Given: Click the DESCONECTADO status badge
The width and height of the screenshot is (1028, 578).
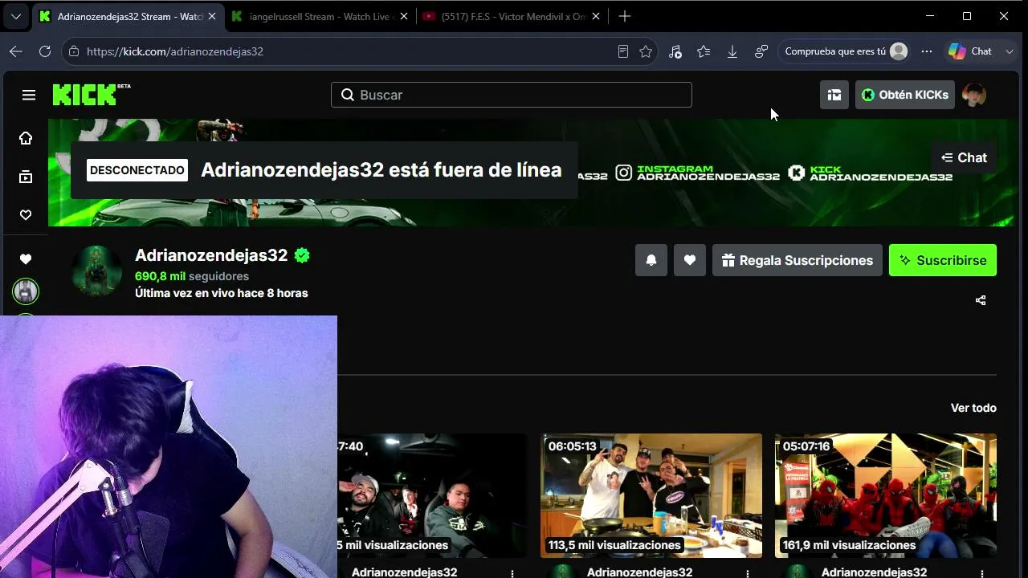Looking at the screenshot, I should [x=137, y=170].
